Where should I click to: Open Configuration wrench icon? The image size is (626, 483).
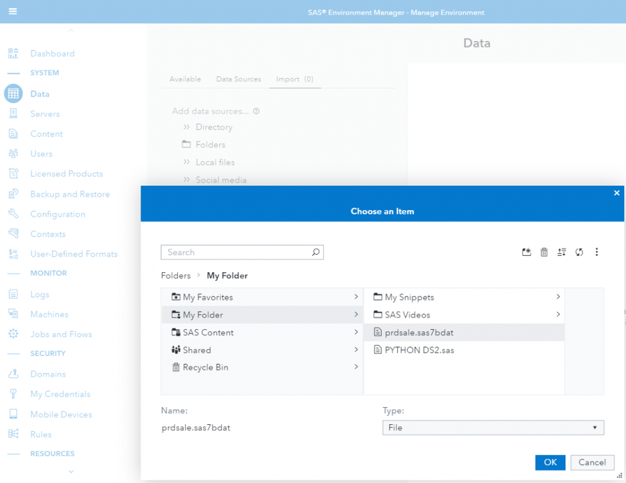click(x=13, y=213)
